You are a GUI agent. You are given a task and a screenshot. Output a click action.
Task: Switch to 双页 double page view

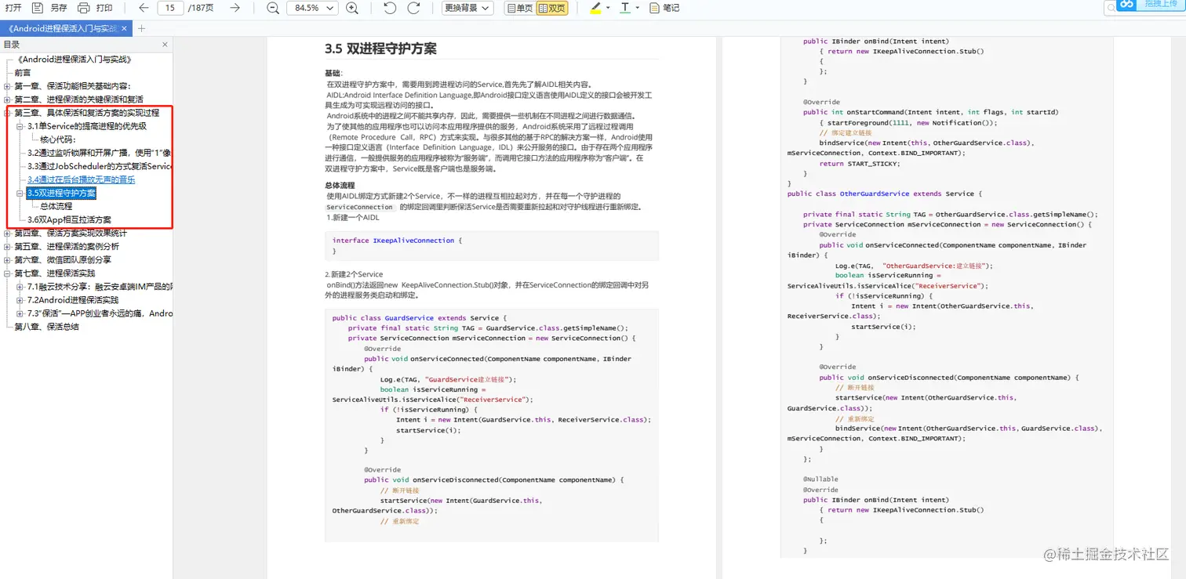[552, 8]
